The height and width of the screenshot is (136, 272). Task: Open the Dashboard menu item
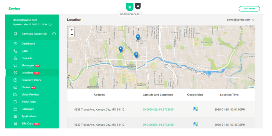pos(28,44)
